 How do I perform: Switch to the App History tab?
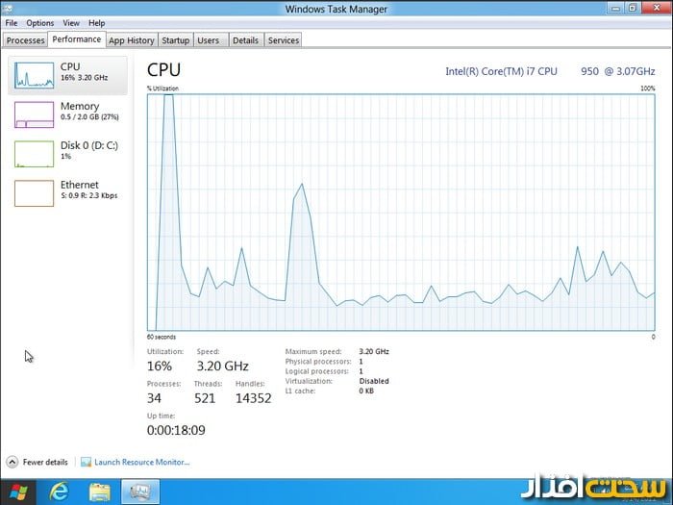click(132, 40)
